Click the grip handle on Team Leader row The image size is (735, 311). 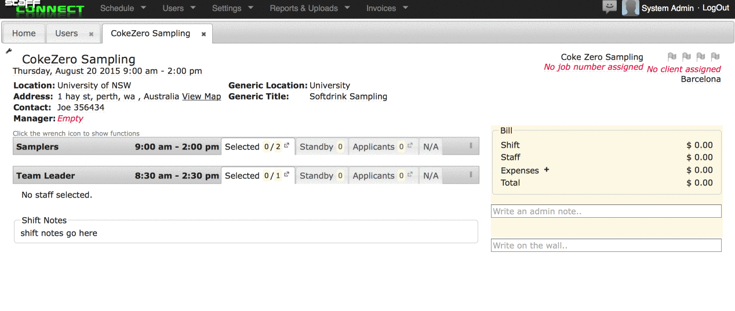coord(471,175)
